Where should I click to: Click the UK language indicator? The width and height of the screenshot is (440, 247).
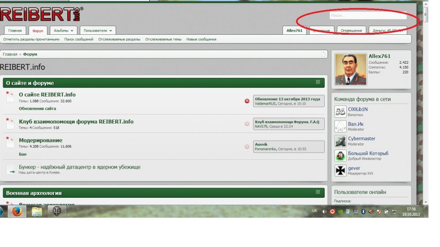click(x=315, y=211)
